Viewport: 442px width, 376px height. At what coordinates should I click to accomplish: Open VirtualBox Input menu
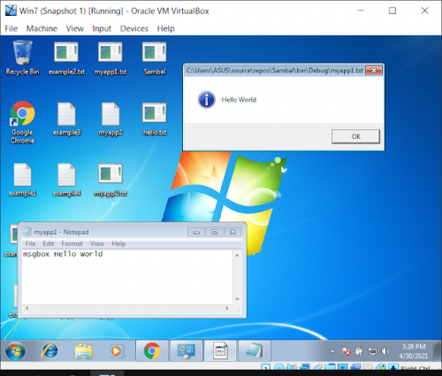(102, 28)
